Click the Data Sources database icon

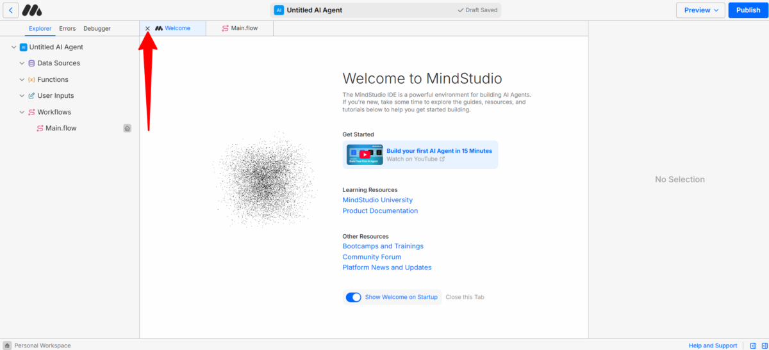point(31,63)
